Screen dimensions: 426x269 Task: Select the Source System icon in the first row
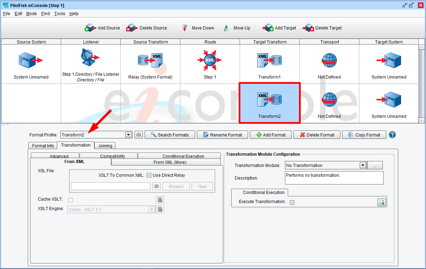[x=31, y=60]
